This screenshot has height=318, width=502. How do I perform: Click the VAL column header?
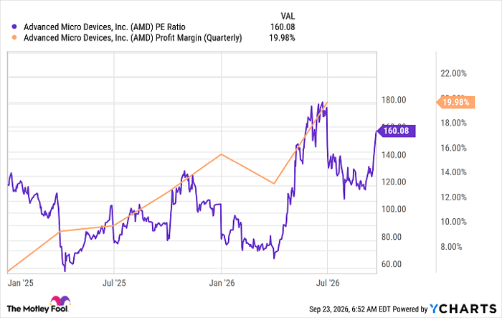point(288,16)
